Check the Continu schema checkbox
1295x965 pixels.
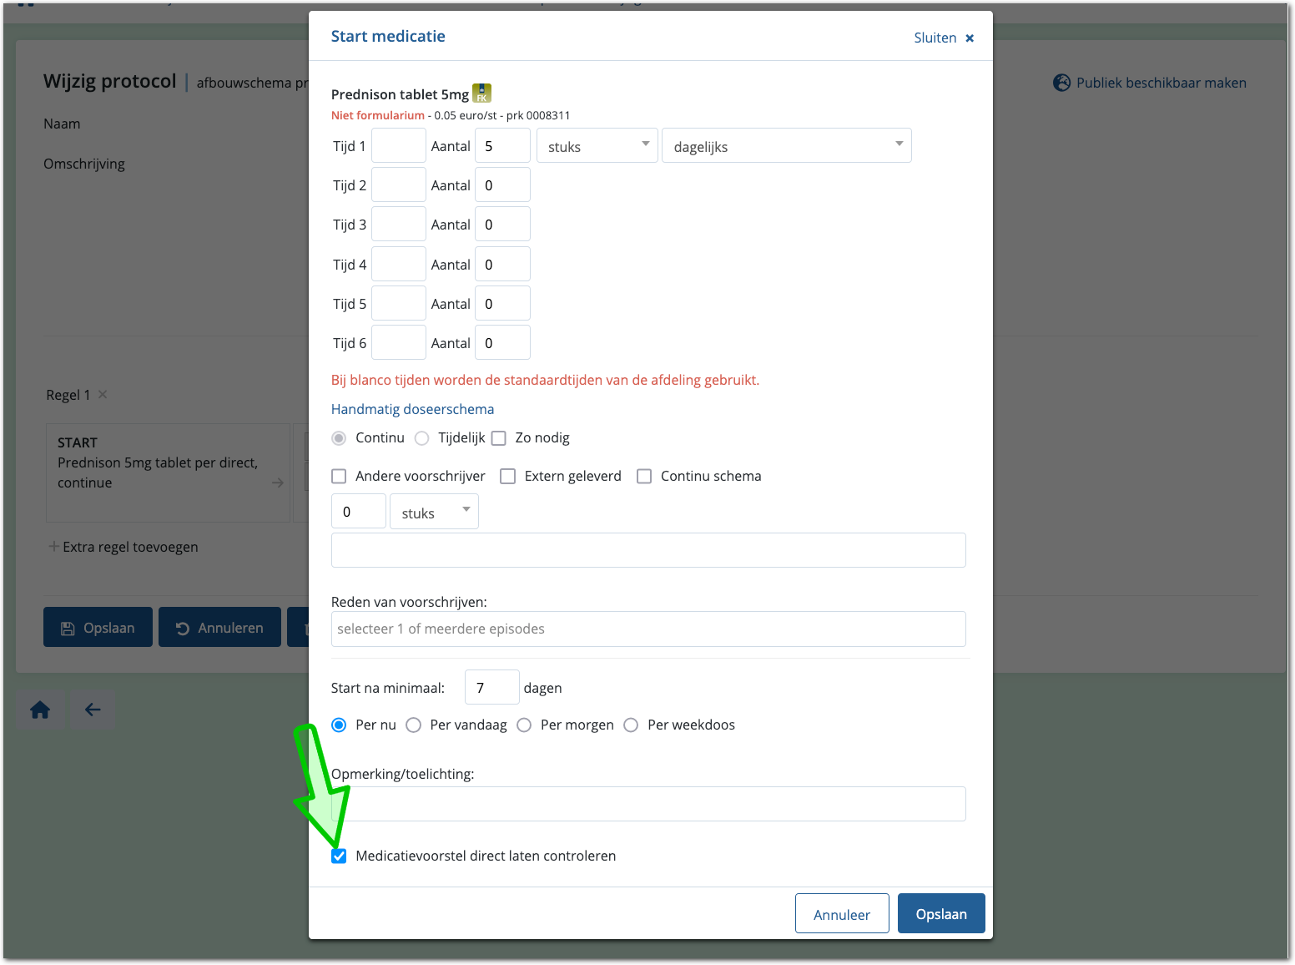tap(644, 477)
